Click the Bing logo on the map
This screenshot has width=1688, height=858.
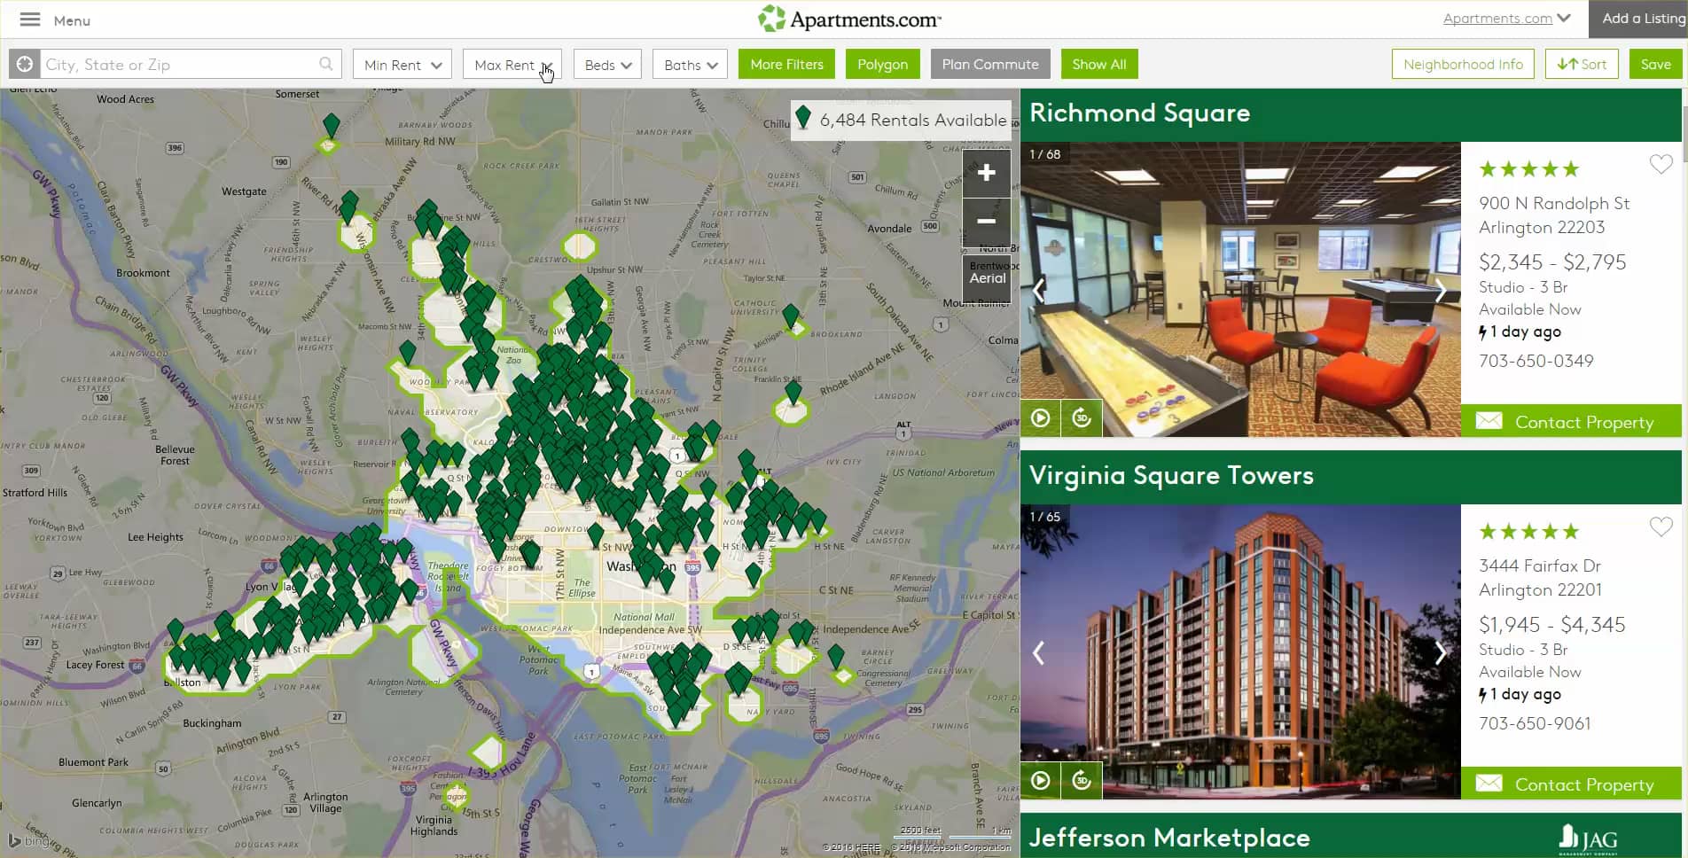[28, 839]
